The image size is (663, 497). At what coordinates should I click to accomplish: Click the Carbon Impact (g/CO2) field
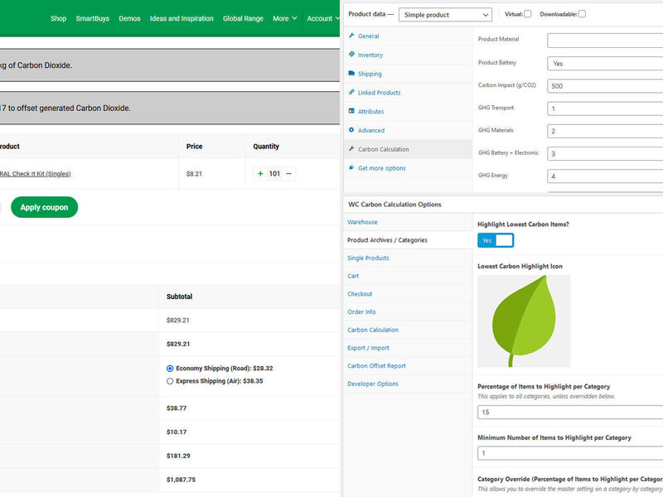tap(605, 86)
